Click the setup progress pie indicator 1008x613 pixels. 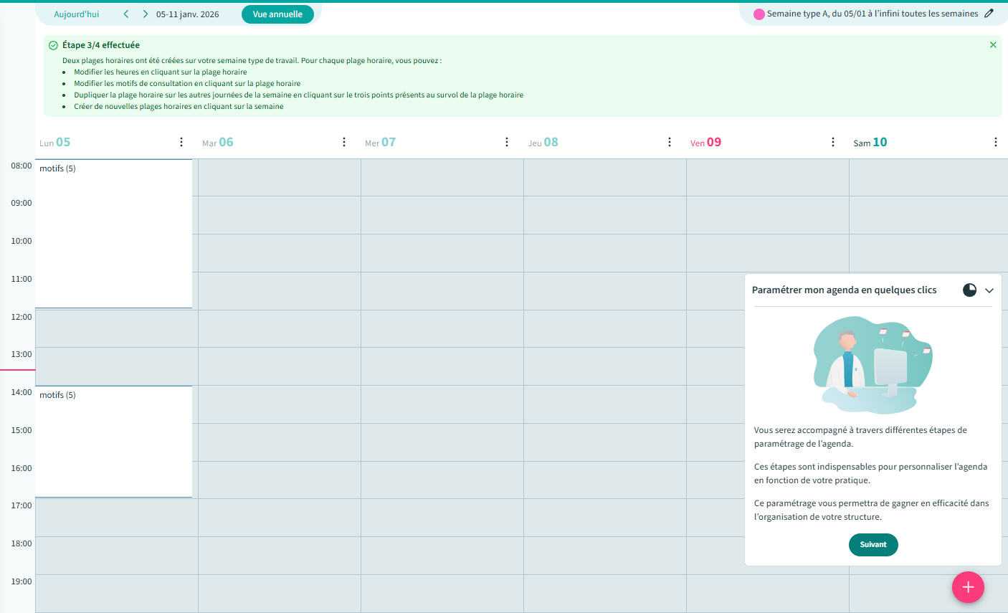tap(969, 290)
